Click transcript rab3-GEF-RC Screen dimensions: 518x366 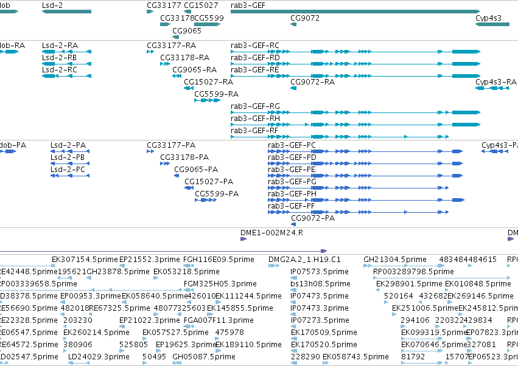(254, 45)
